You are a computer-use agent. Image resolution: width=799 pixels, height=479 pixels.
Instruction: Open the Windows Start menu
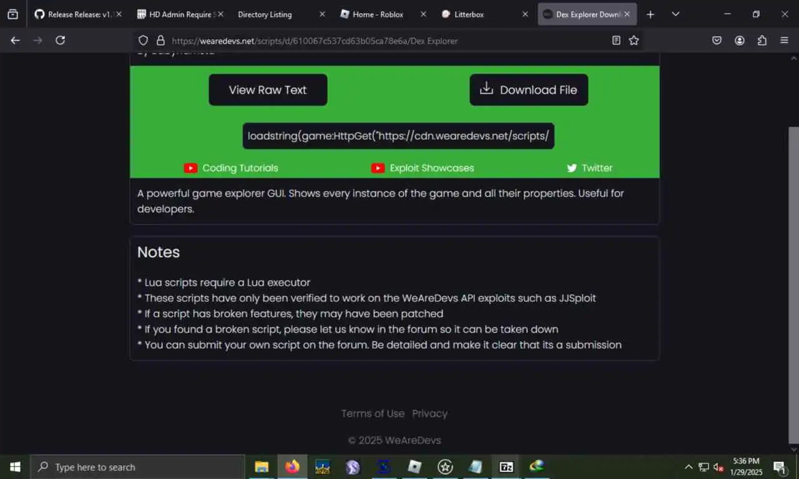pos(15,467)
